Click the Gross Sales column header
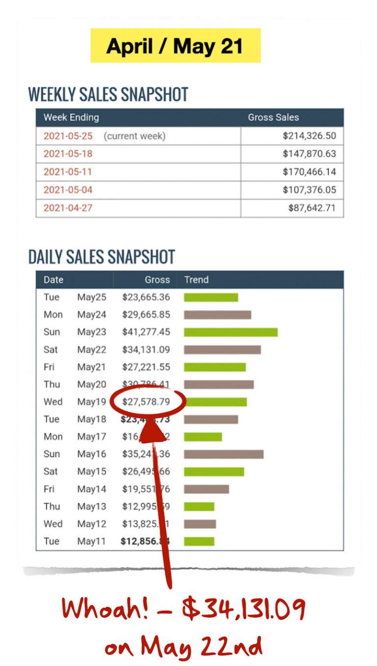 coord(273,117)
